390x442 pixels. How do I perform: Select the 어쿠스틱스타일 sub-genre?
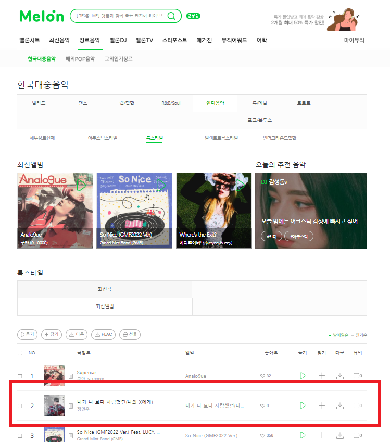tap(103, 138)
